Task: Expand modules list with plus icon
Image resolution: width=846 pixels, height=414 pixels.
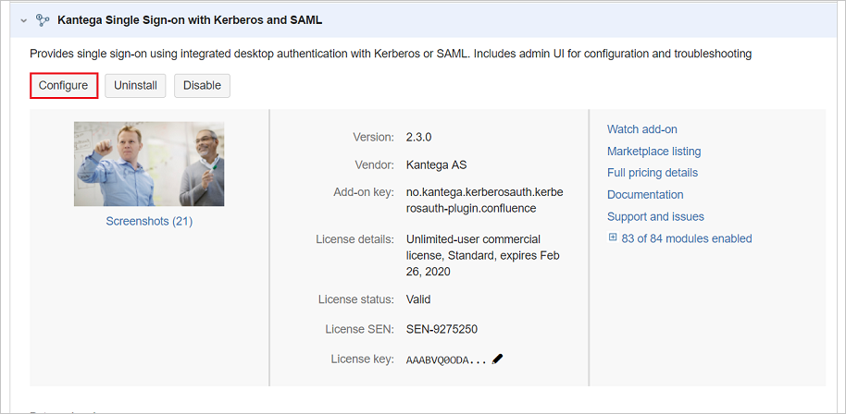Action: pos(612,237)
